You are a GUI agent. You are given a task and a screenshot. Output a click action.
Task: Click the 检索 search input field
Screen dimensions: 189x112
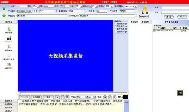coord(175,12)
